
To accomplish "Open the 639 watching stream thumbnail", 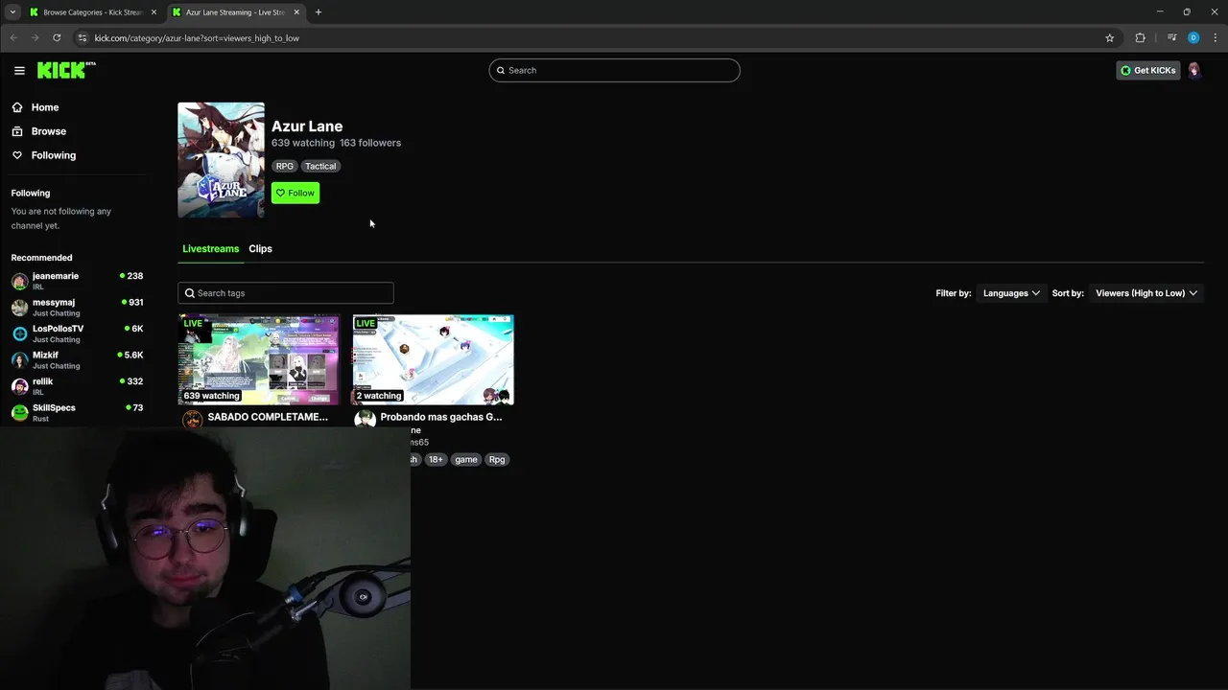I will tap(258, 359).
